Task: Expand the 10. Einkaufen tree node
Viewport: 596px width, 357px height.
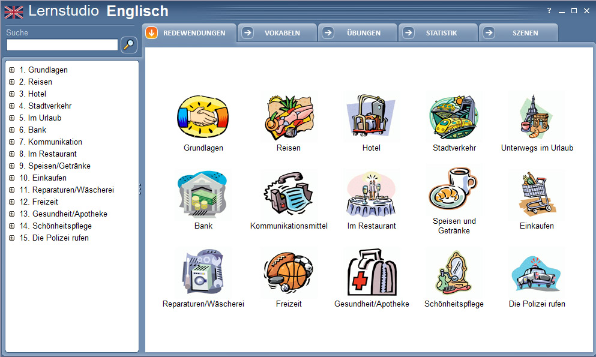Action: [12, 178]
